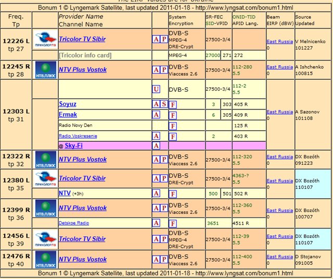This screenshot has height=279, width=333.
Task: Click the P icon in the 12322 R NTV Plus row
Action: (x=164, y=160)
